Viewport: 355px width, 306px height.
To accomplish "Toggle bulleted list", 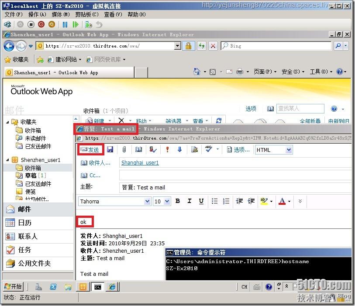I will (x=214, y=201).
